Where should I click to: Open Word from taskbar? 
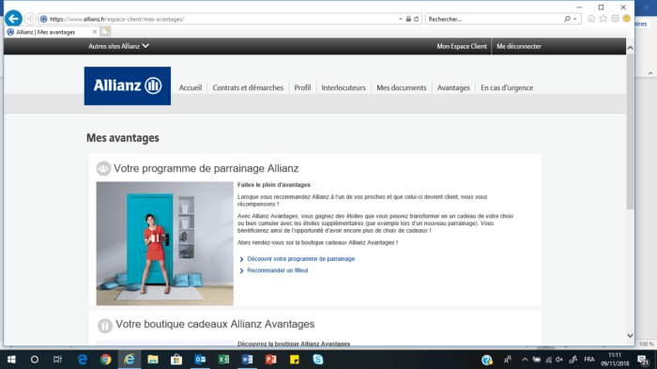[247, 360]
